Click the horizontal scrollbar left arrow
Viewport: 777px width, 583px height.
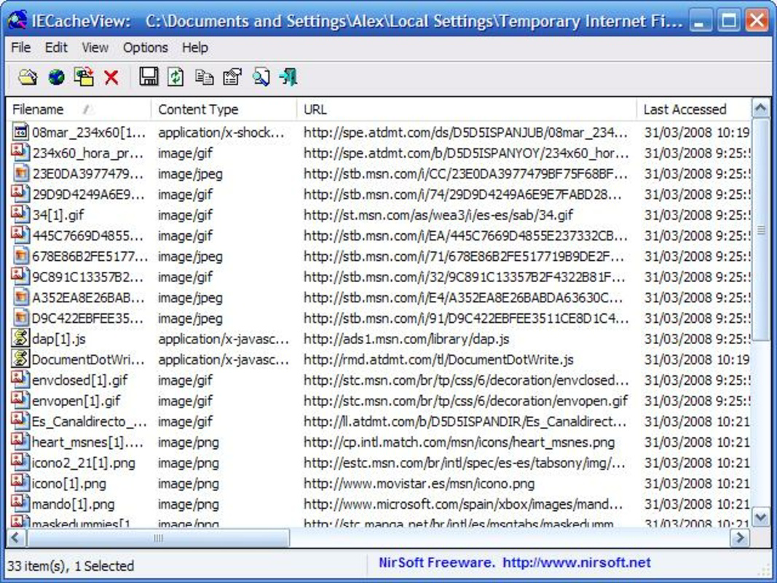16,537
